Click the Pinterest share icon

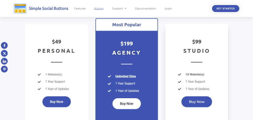[4, 69]
